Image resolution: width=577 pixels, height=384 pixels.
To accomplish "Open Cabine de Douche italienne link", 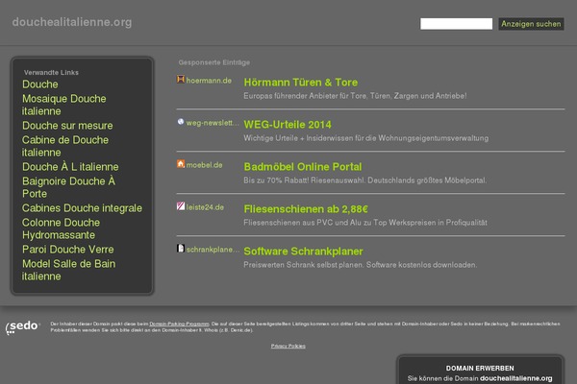I will (65, 146).
